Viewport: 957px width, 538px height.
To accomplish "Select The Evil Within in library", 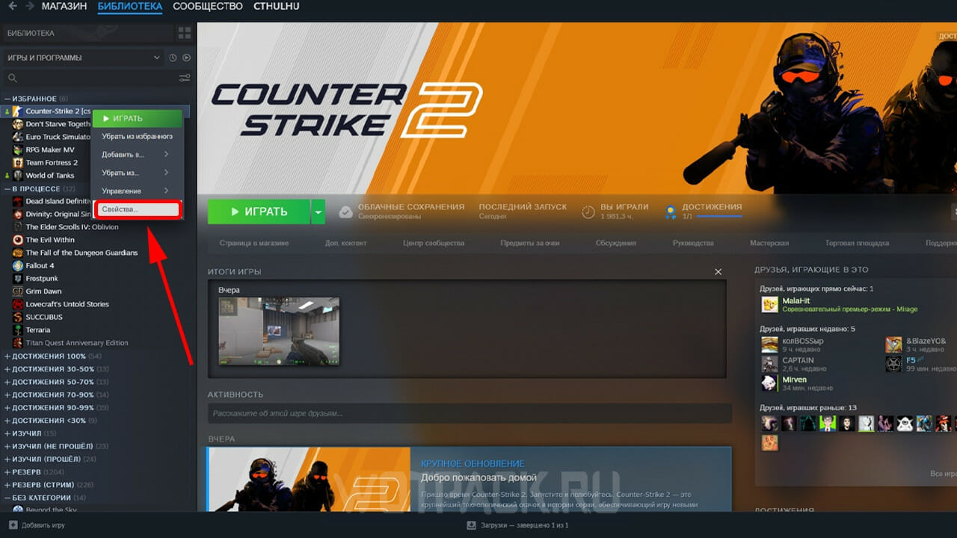I will (50, 240).
